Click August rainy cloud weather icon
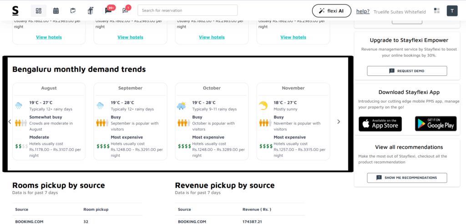This screenshot has height=224, width=466. tap(19, 105)
